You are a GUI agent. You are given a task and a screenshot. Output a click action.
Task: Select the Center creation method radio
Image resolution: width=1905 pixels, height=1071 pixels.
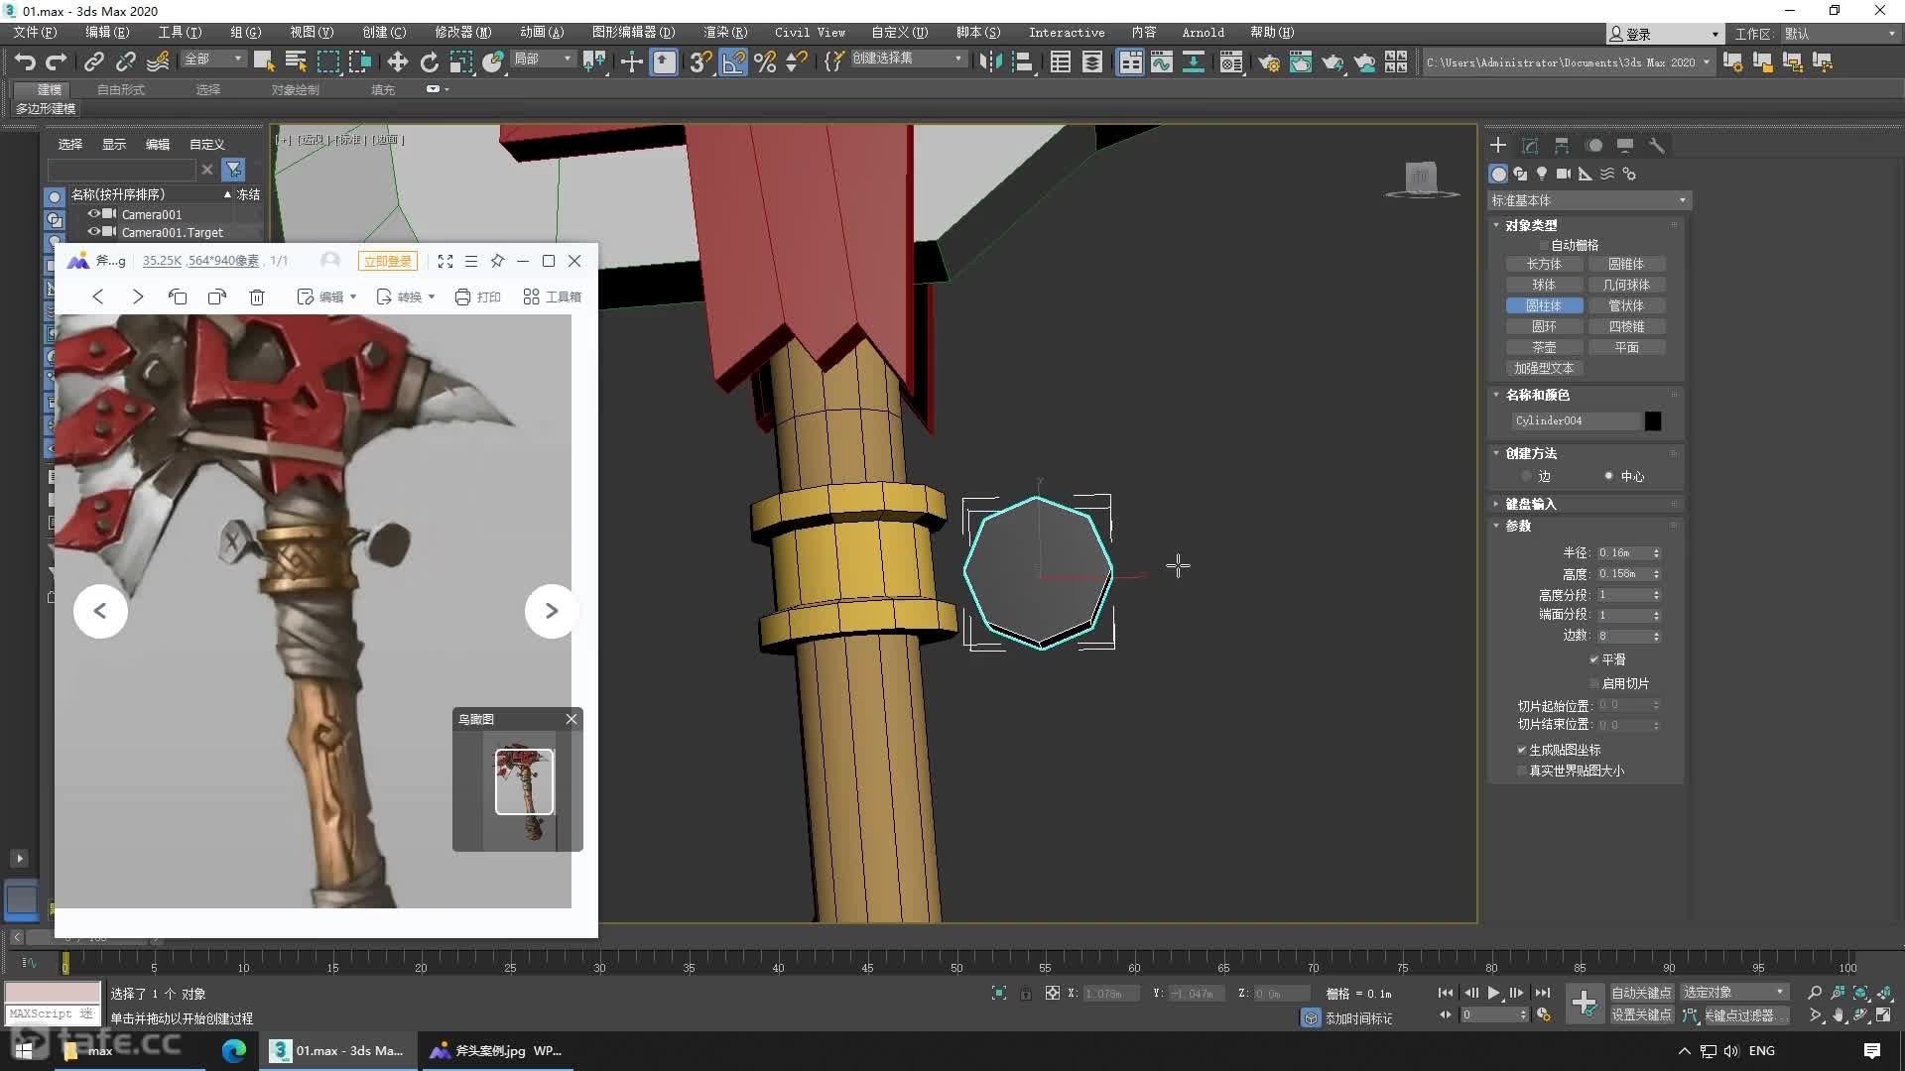(x=1608, y=476)
